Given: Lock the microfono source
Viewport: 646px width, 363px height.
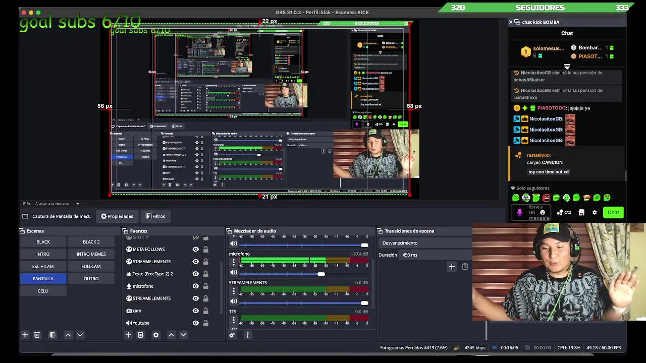Looking at the screenshot, I should click(206, 286).
